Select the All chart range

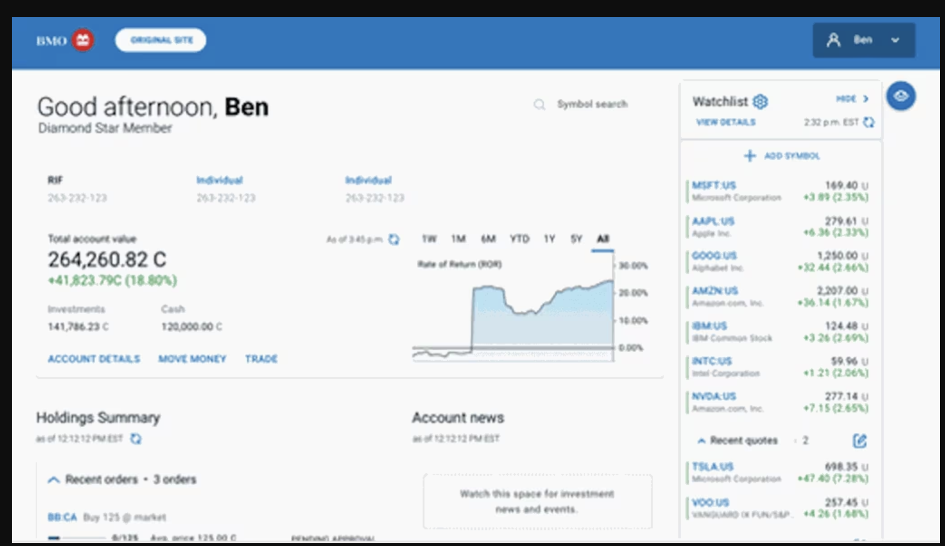click(x=603, y=239)
